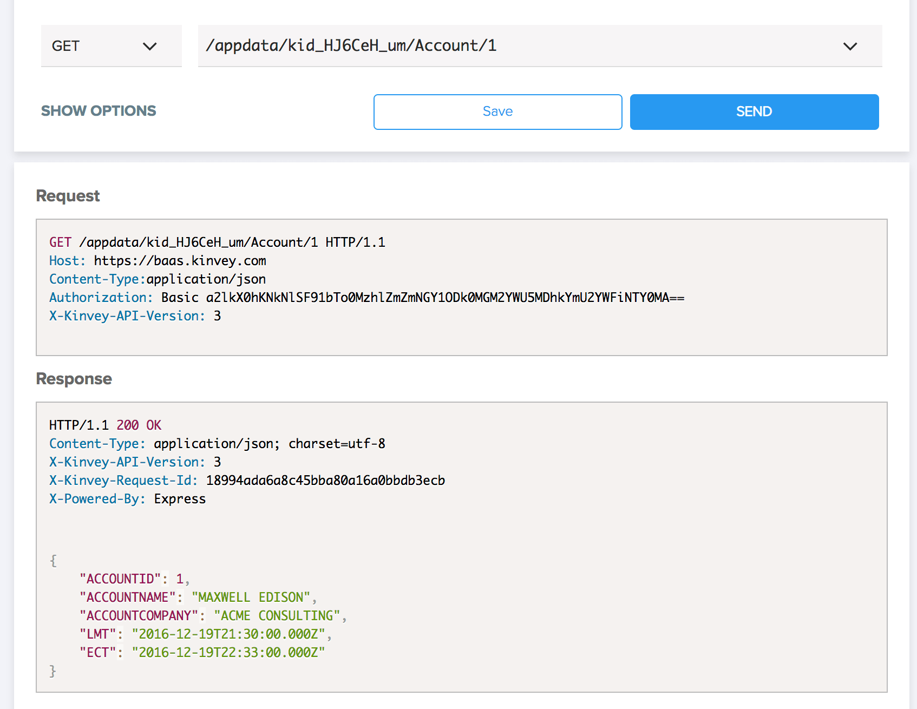Select the X-Kinvey-Request-Id value in response
The height and width of the screenshot is (709, 917).
[x=325, y=481]
